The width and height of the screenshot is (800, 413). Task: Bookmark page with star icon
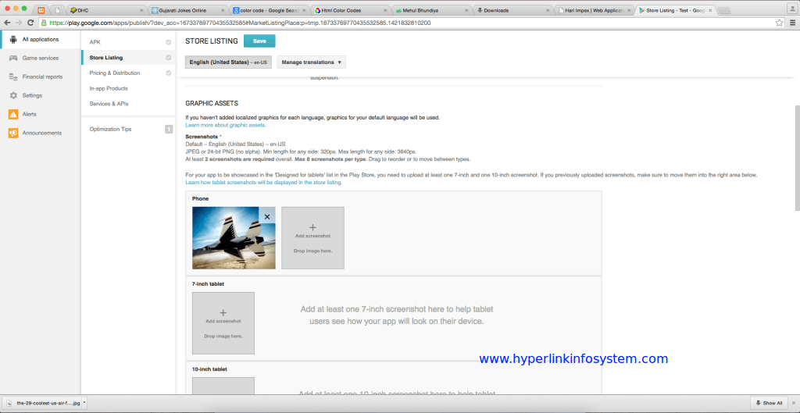click(x=779, y=23)
